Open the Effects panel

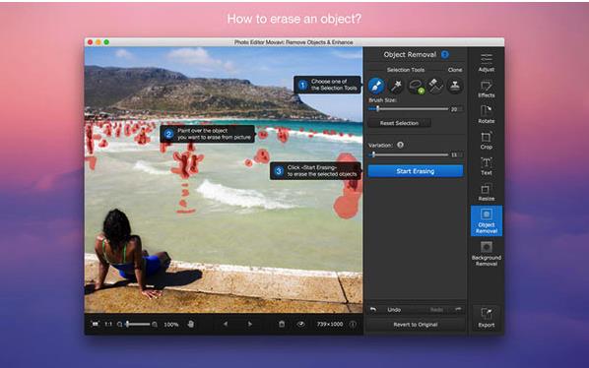(x=487, y=90)
